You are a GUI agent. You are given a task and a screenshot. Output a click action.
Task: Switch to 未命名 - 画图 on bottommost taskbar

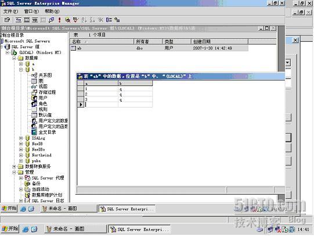tap(75, 229)
